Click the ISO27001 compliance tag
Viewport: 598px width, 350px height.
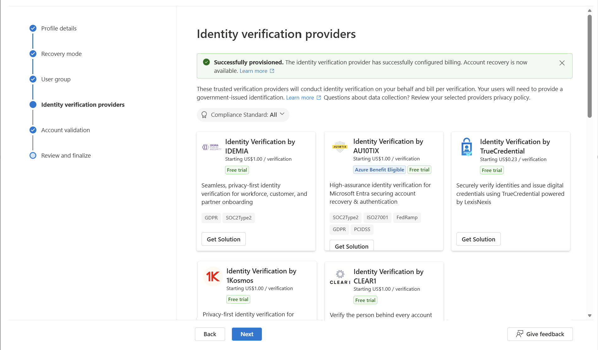click(x=377, y=218)
